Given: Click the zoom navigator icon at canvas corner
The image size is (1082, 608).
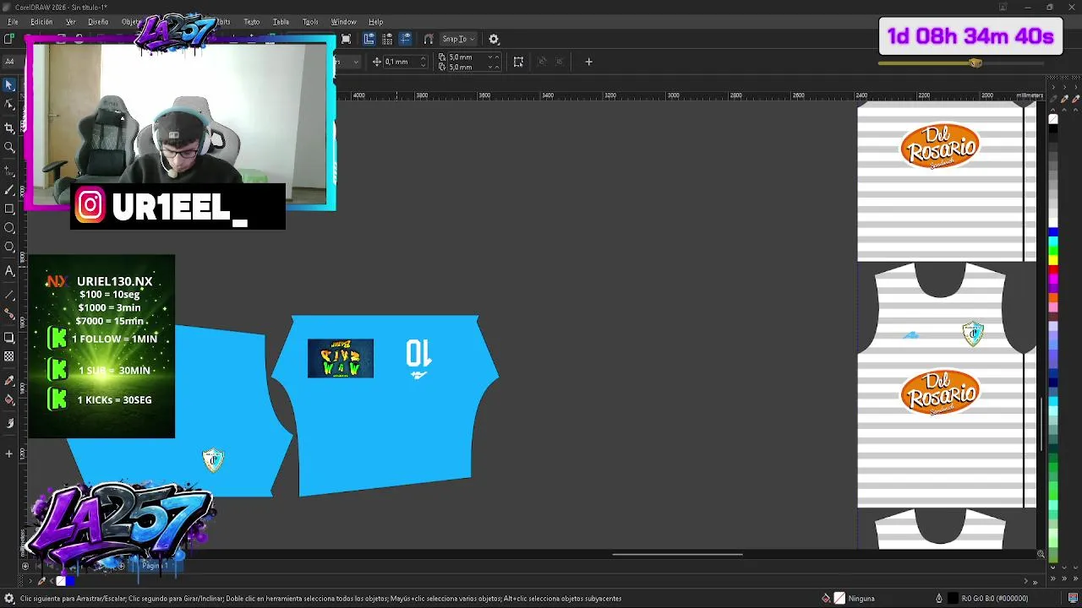Looking at the screenshot, I should point(1041,554).
